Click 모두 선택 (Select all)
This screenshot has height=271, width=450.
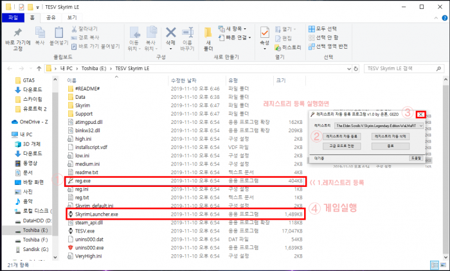(323, 29)
